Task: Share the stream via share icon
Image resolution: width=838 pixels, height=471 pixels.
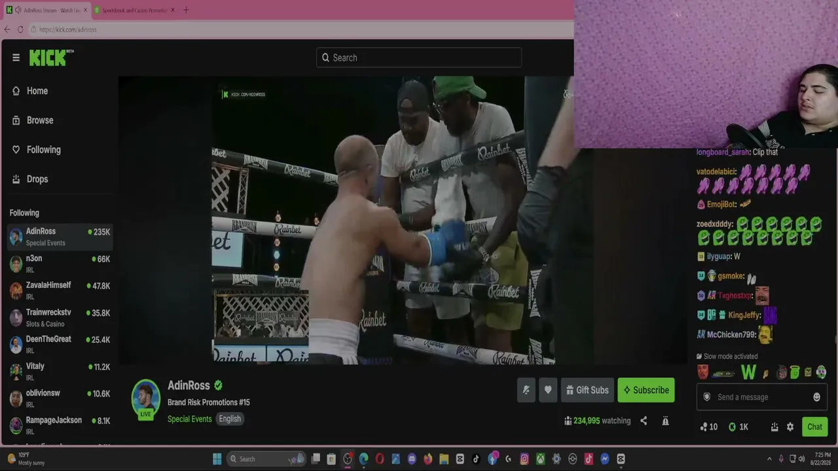Action: click(644, 421)
